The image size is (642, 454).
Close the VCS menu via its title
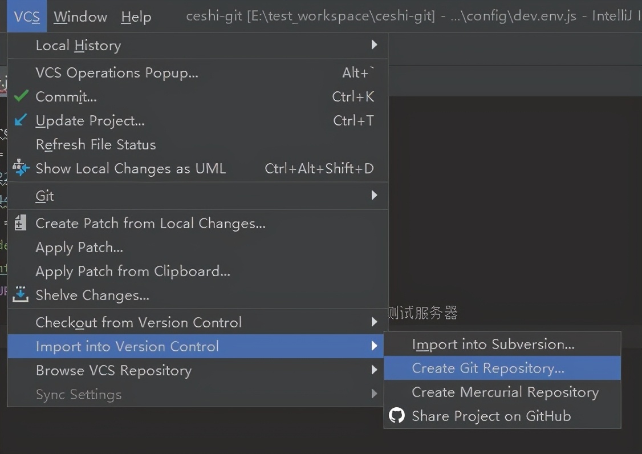(27, 17)
